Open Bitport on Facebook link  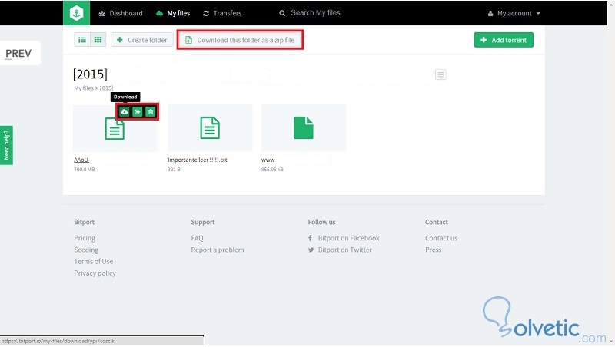coord(349,238)
